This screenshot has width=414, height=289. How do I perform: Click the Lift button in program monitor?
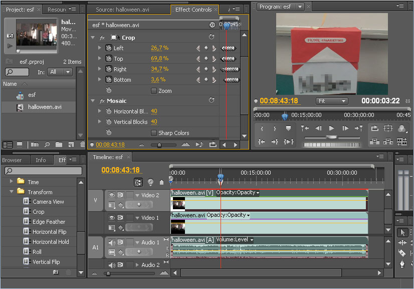(x=375, y=141)
